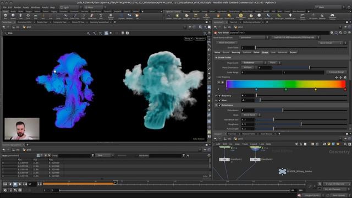Add an Area Light from shelf
Image resolution: width=352 pixels, height=198 pixels.
[x=196, y=16]
